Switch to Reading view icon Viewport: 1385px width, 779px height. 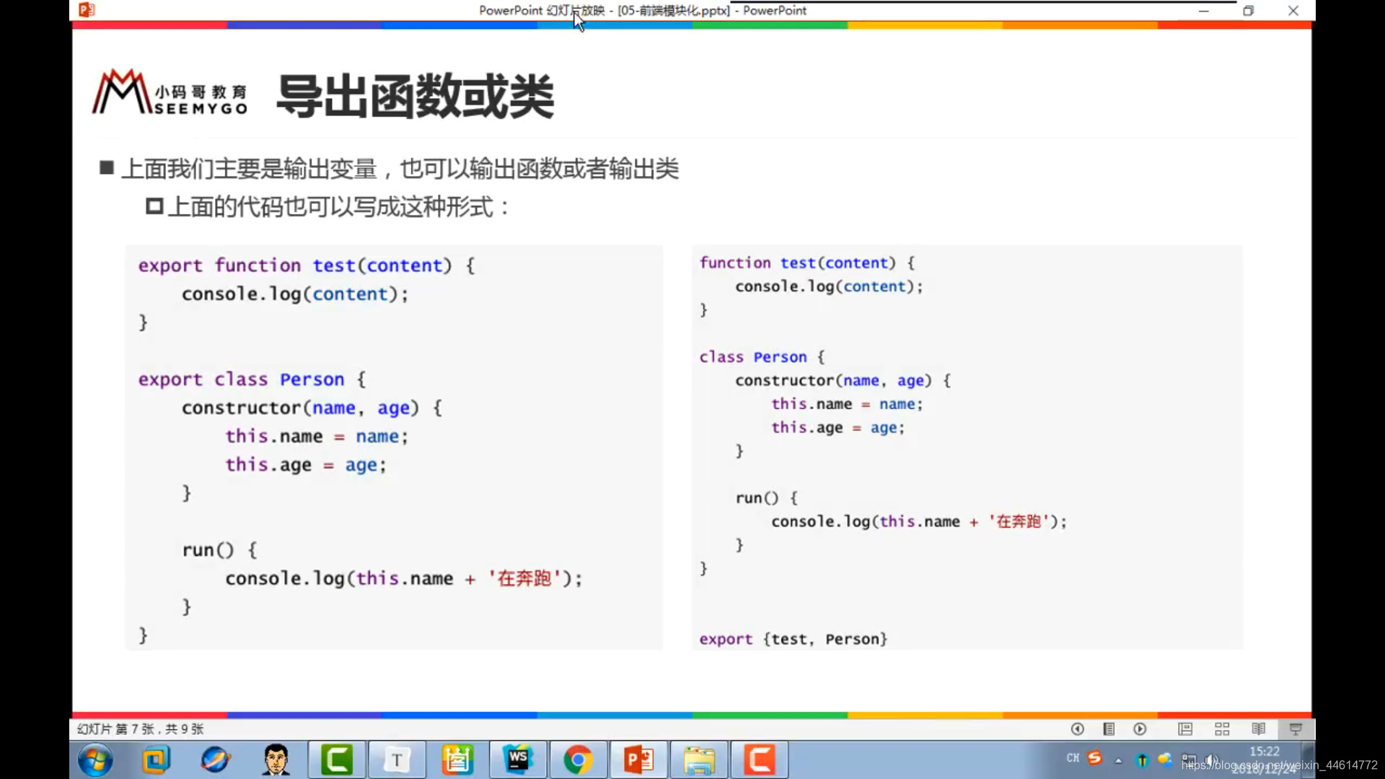[x=1259, y=729]
